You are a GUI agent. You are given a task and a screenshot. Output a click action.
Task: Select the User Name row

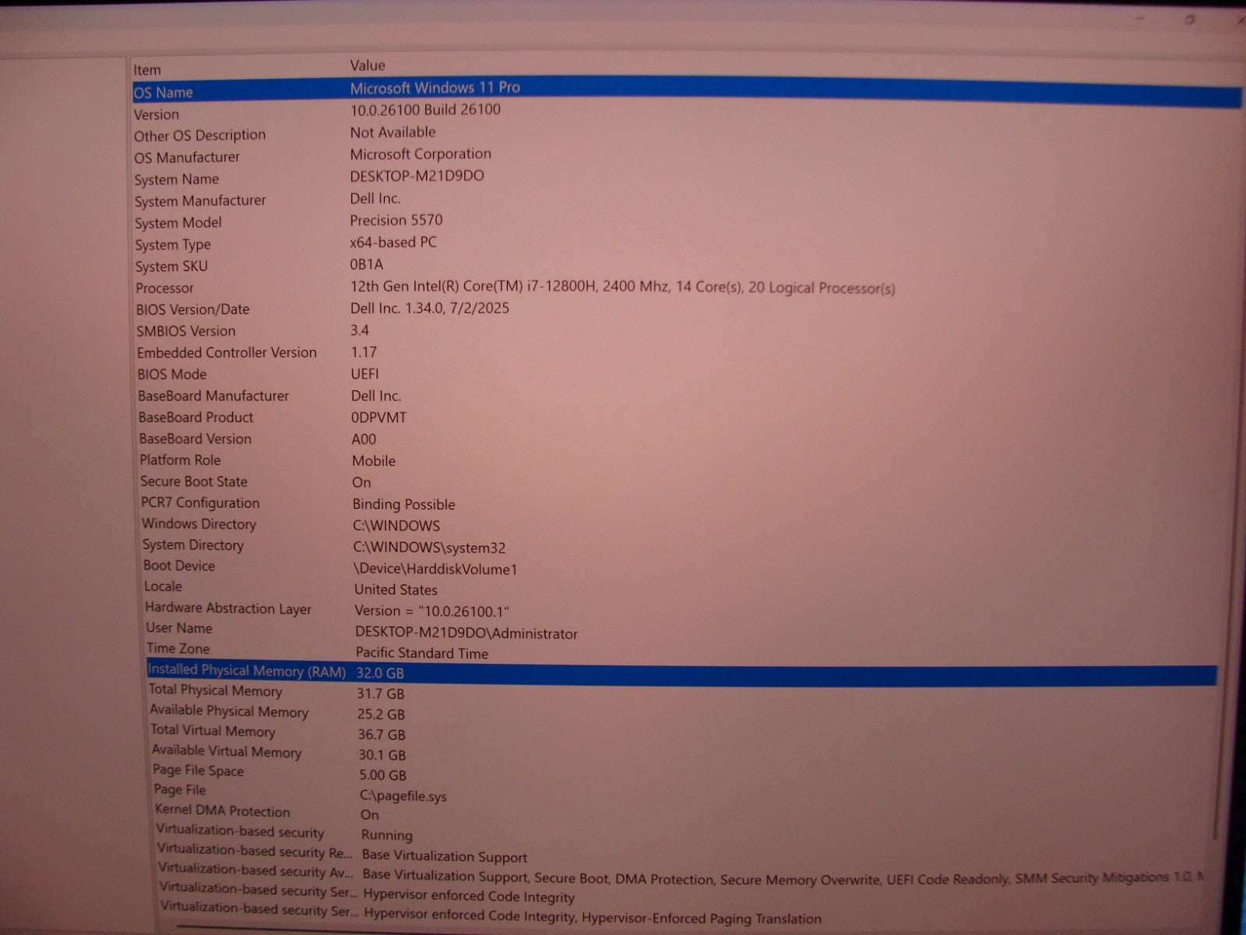[x=179, y=628]
